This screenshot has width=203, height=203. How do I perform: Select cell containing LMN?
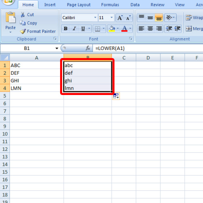pyautogui.click(x=37, y=88)
